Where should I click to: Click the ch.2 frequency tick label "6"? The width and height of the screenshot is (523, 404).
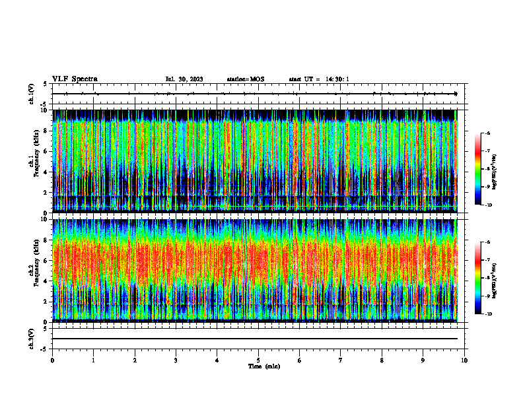tap(46, 260)
